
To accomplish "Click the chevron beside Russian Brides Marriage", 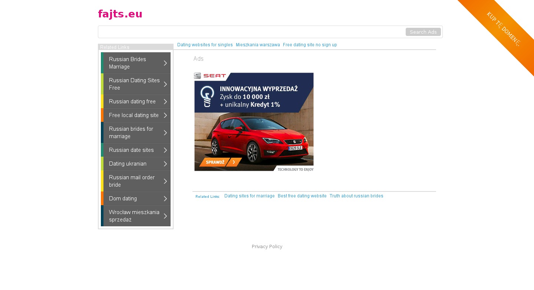I will coord(165,63).
